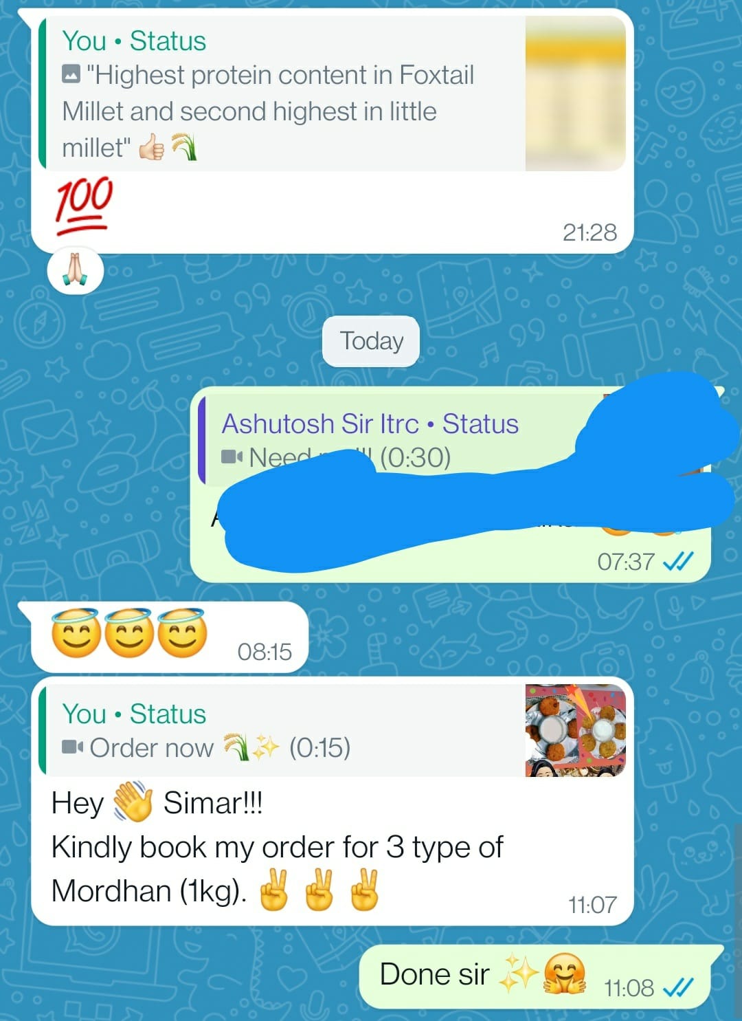742x1021 pixels.
Task: Tap the waving hand emoji after Hey
Action: click(x=133, y=802)
